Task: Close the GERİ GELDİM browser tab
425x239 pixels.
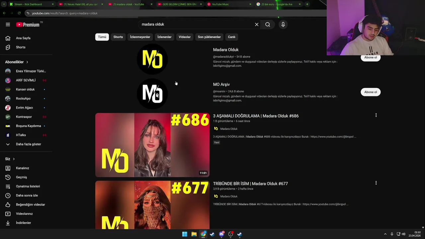Action: pos(201,4)
